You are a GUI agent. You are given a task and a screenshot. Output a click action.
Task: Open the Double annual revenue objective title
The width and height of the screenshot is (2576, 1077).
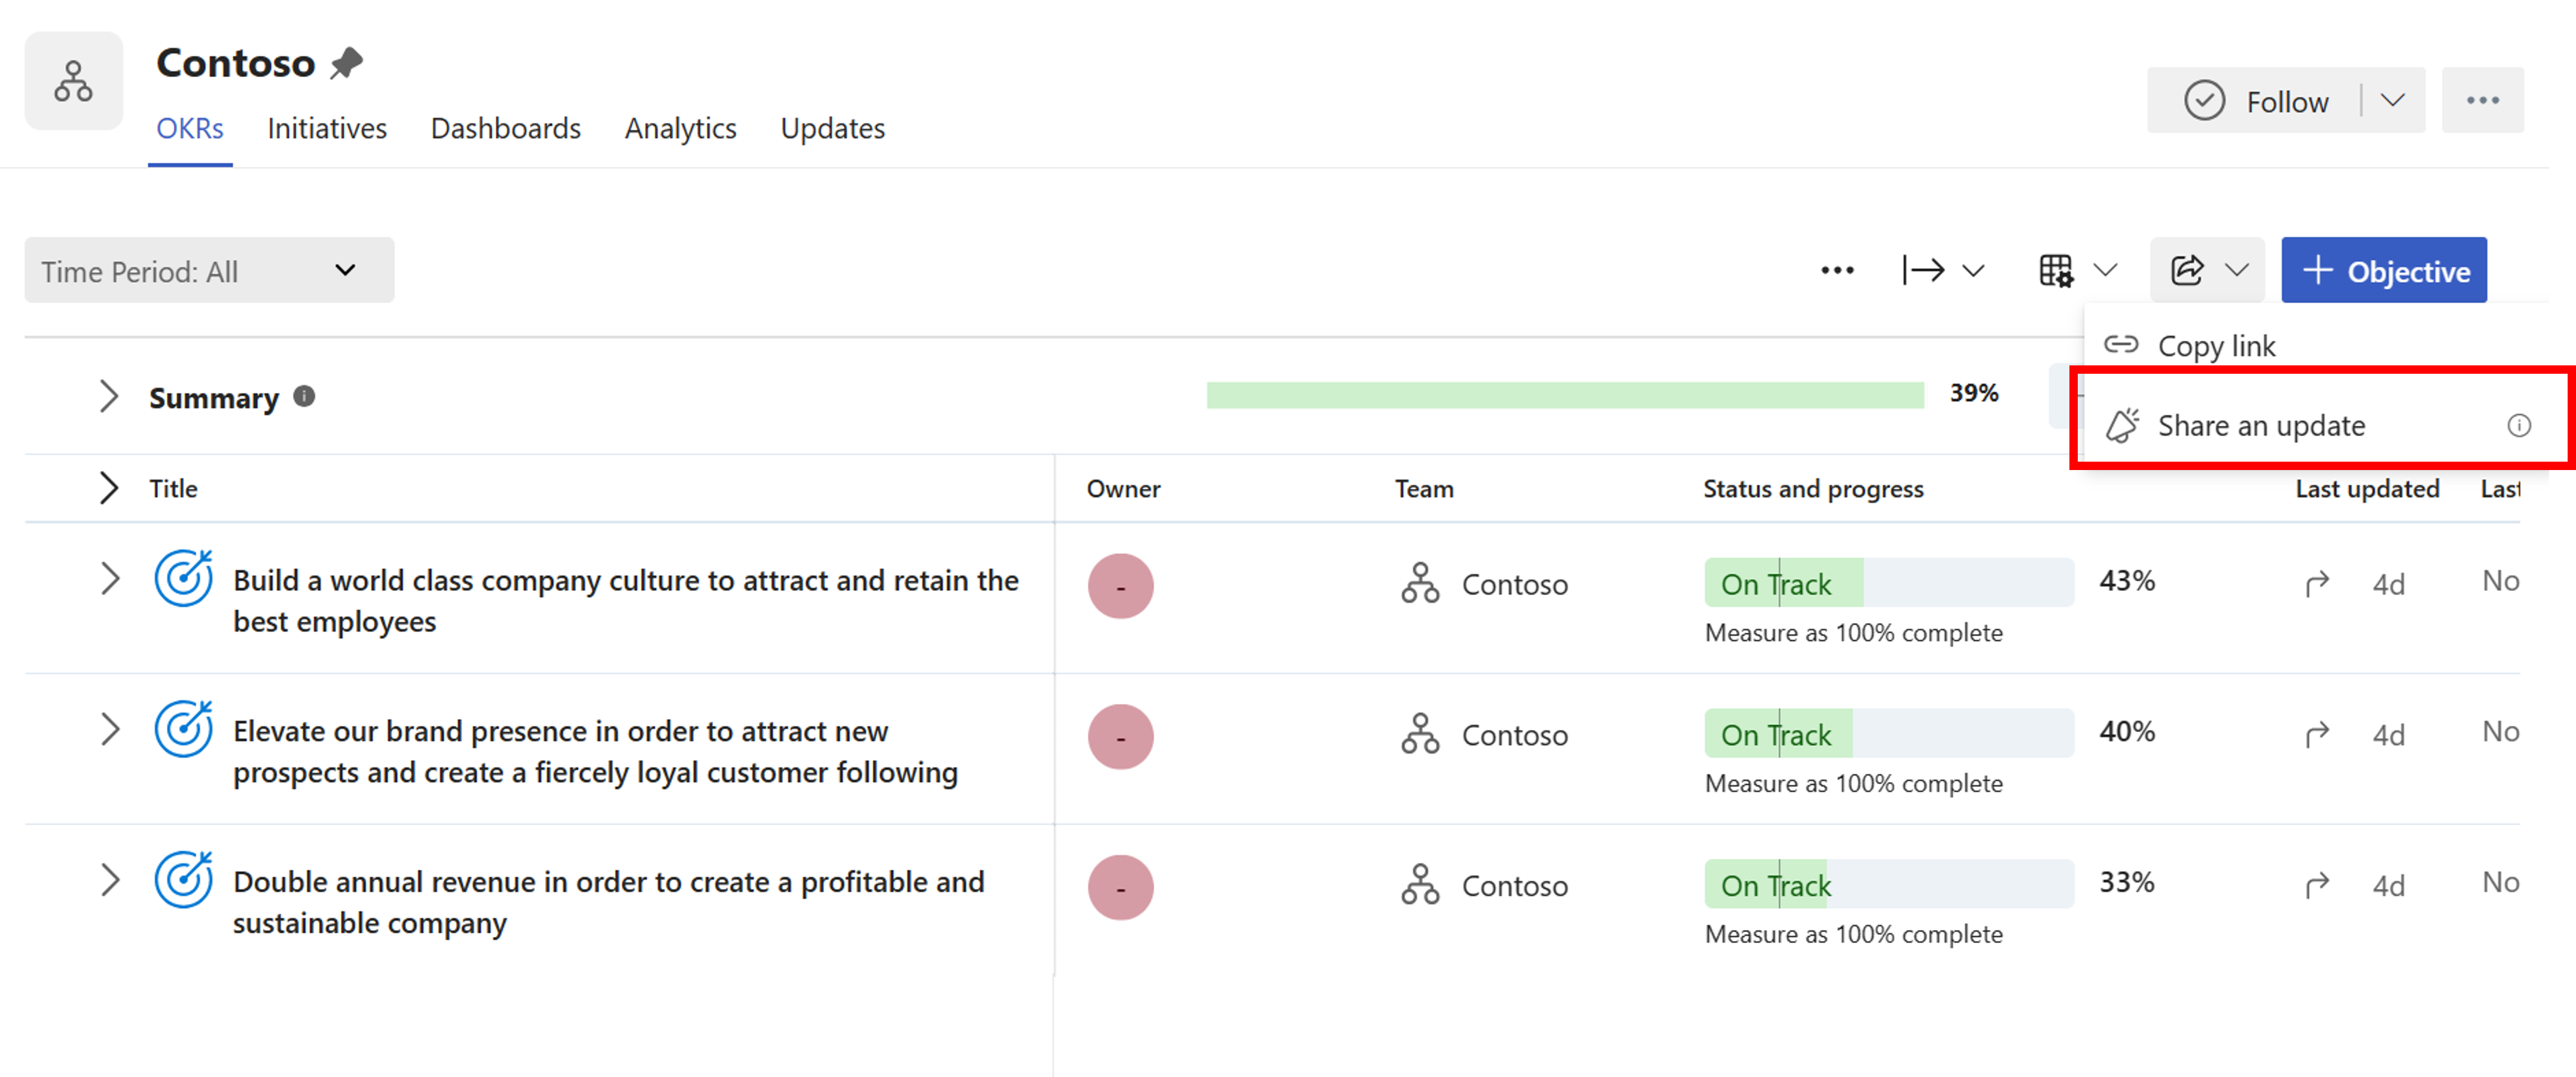click(x=609, y=903)
